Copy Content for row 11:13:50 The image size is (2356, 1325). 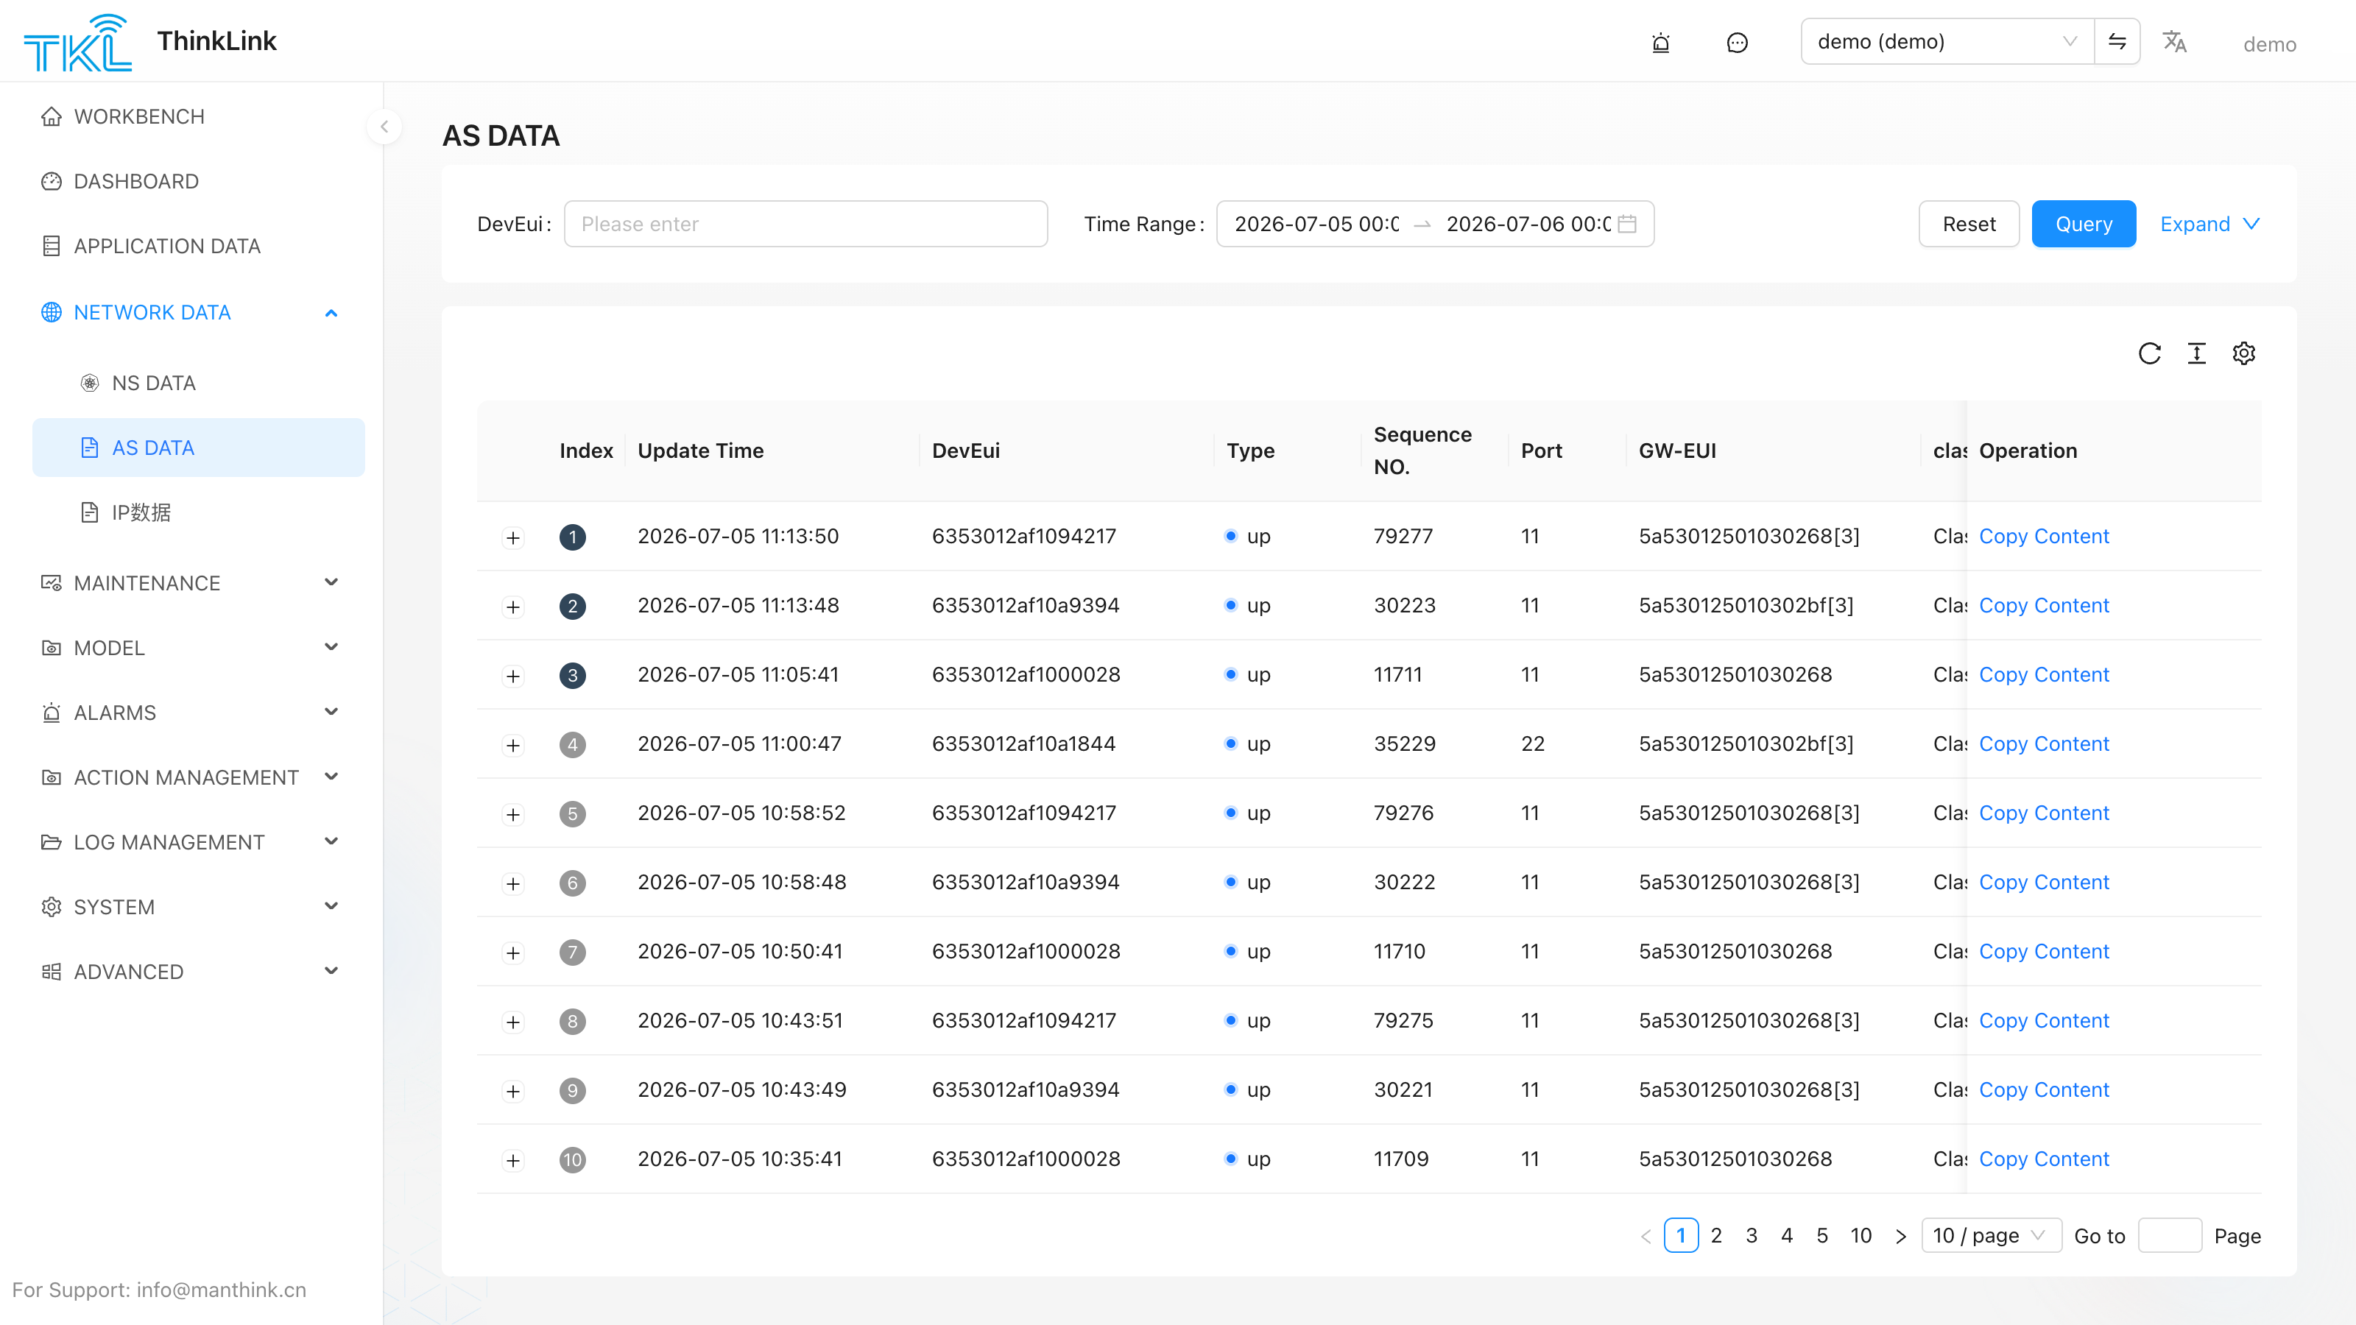(2043, 537)
